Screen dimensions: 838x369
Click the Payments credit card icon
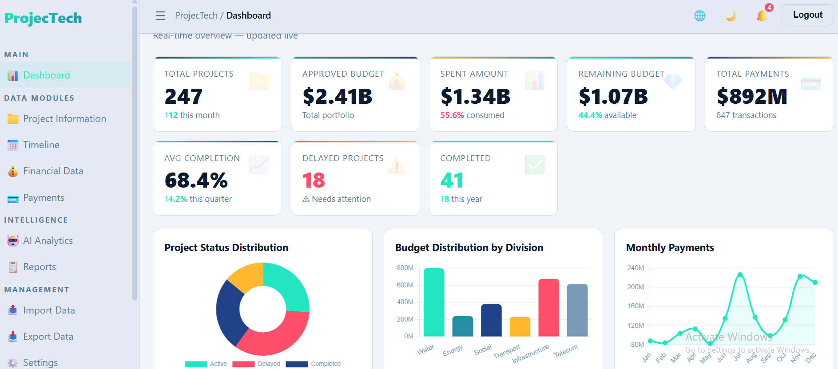pos(13,199)
